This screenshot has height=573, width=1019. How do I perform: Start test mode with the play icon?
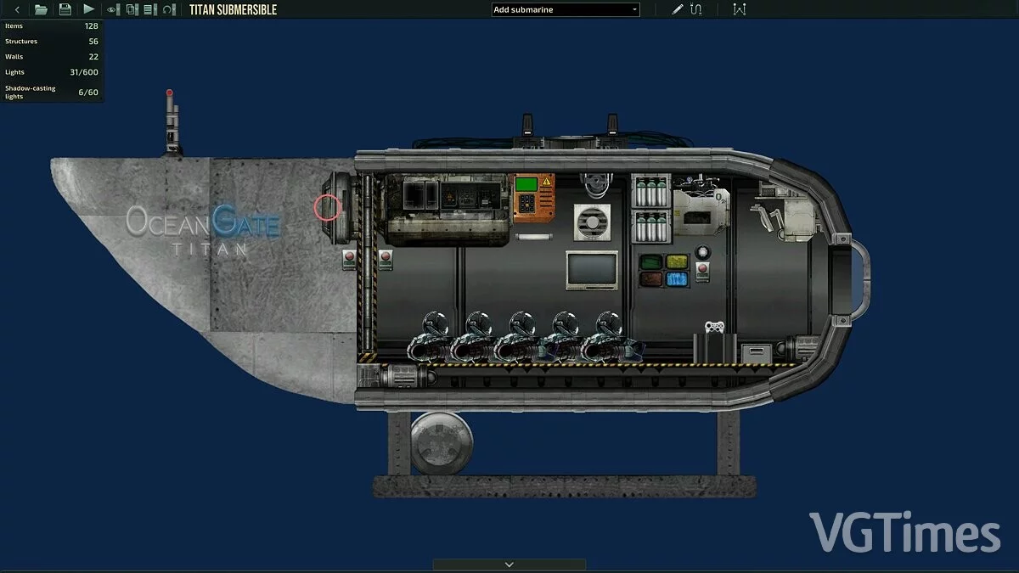click(x=88, y=9)
